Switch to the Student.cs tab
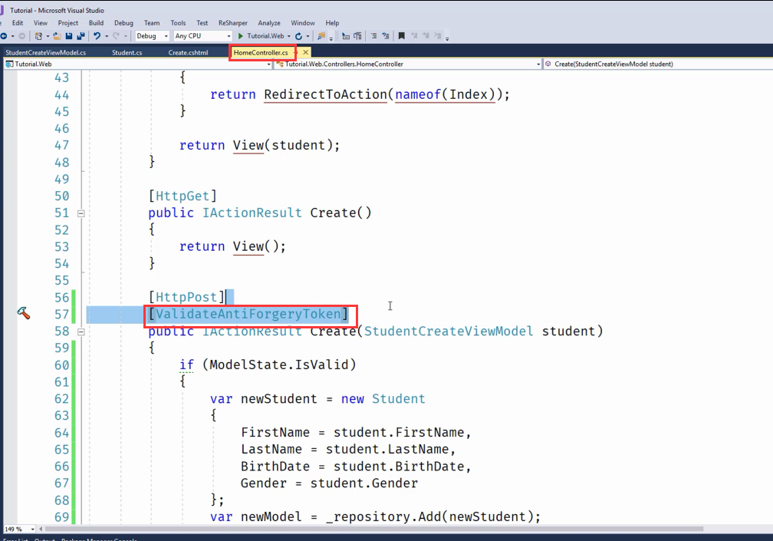 (x=127, y=52)
